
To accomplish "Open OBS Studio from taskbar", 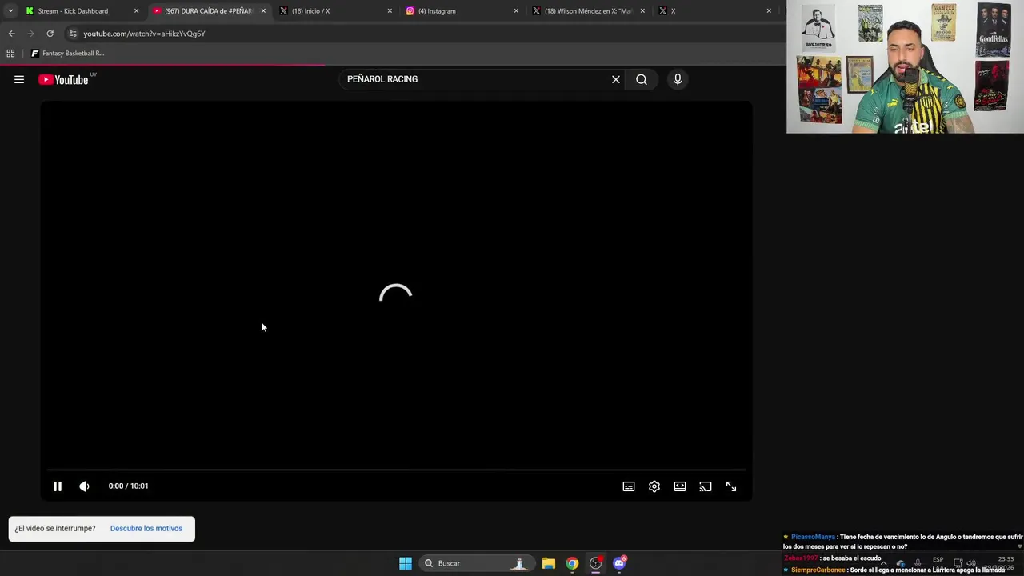I will click(x=595, y=563).
